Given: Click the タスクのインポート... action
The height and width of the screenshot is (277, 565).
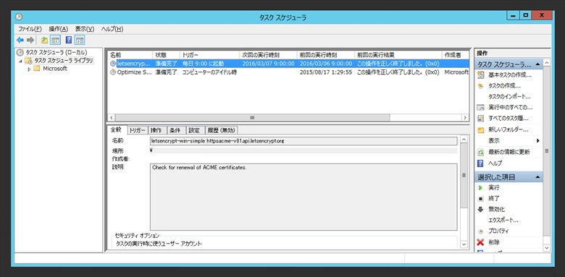Looking at the screenshot, I should point(509,97).
